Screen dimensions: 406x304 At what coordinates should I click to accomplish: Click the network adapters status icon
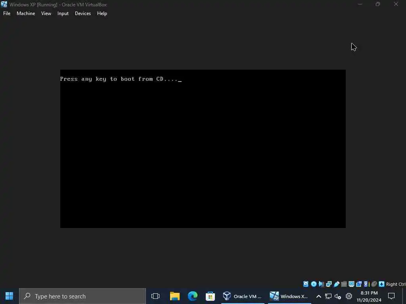click(329, 284)
